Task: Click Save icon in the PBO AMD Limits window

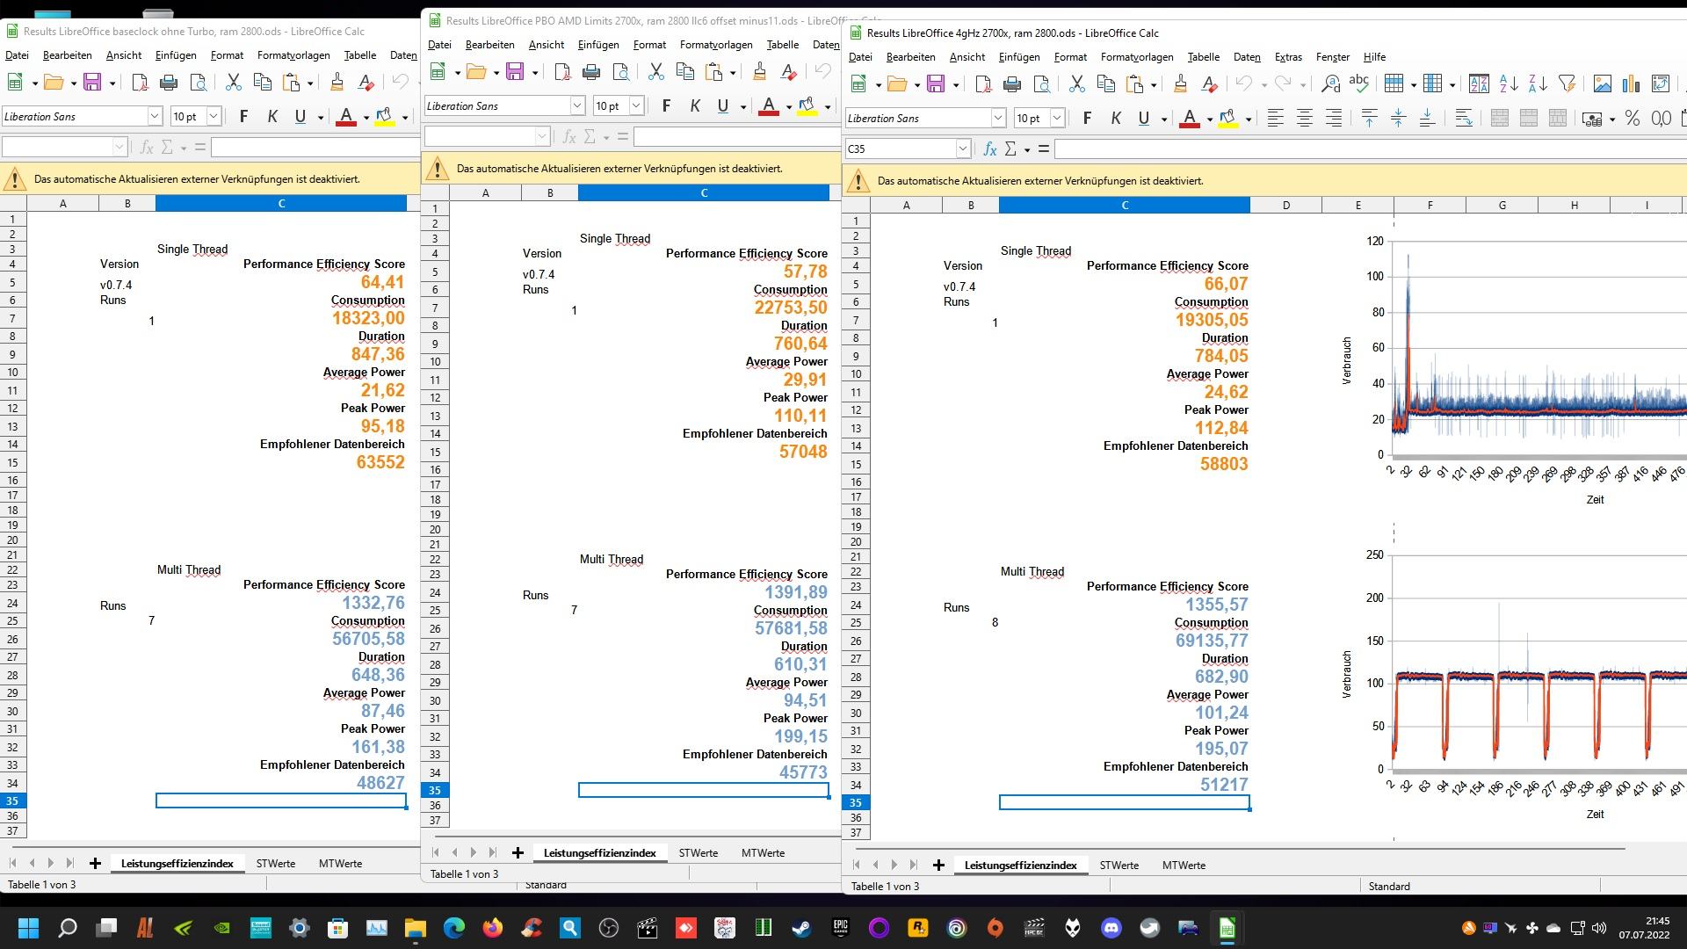Action: click(515, 72)
